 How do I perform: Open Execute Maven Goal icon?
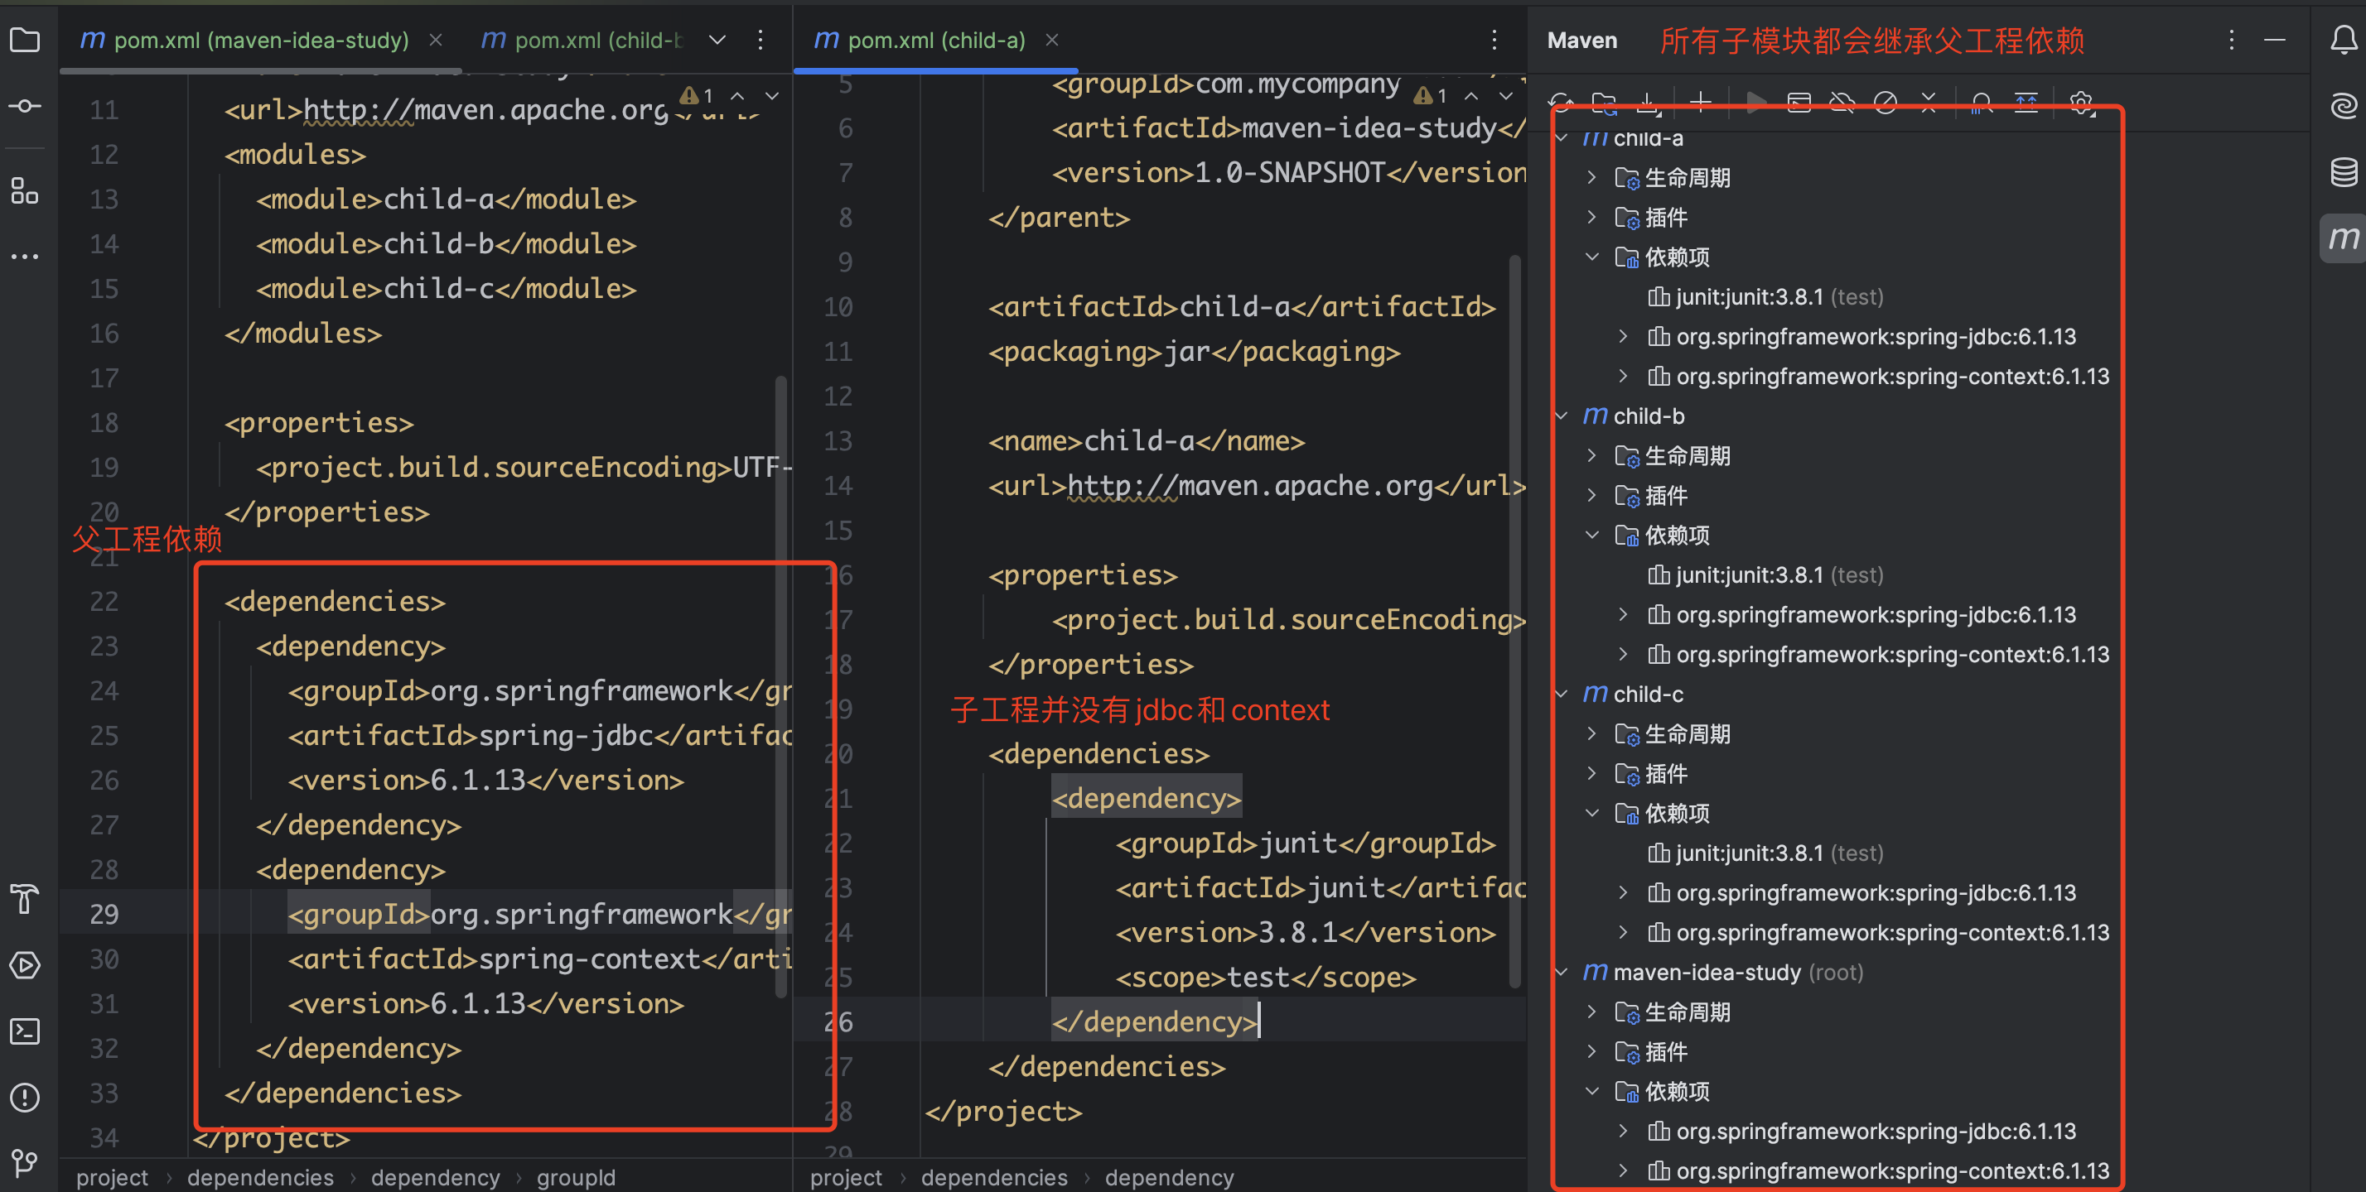(x=1799, y=102)
